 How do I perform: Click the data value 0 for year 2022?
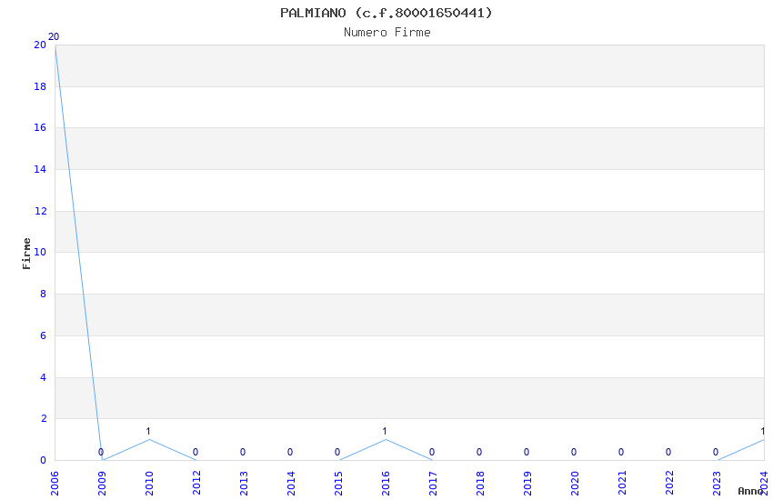point(668,452)
